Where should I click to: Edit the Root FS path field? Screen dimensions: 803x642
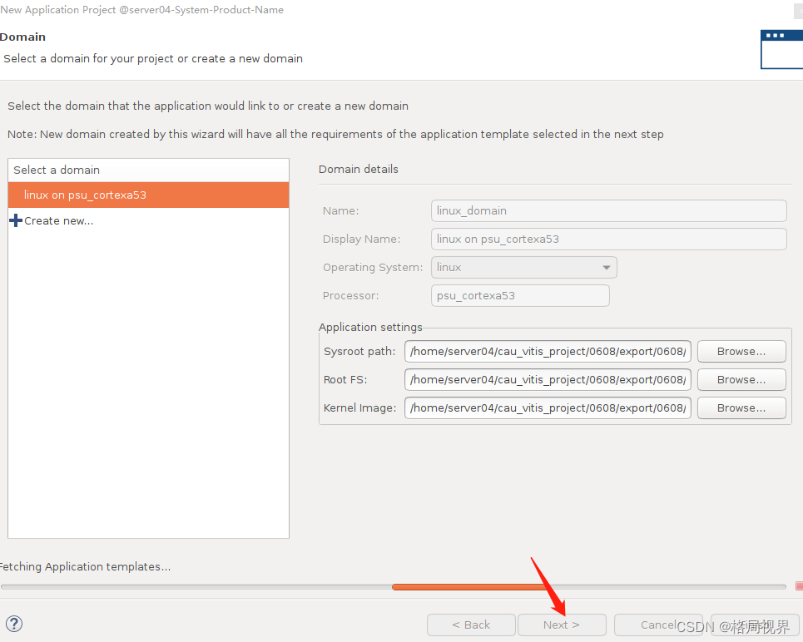pos(548,379)
